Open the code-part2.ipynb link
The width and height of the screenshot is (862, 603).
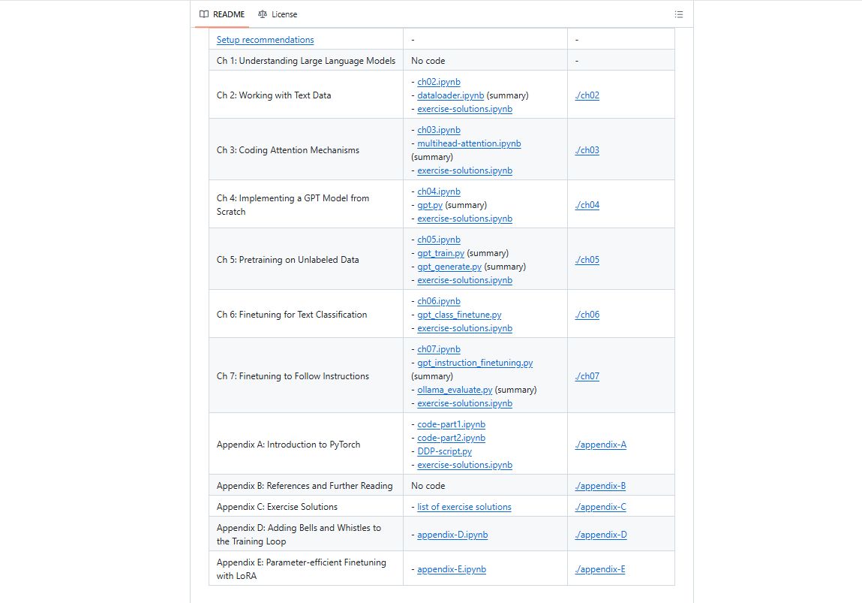coord(452,438)
